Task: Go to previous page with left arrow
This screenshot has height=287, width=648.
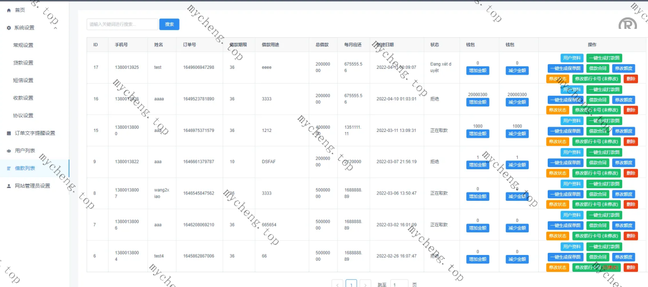Action: coord(338,284)
